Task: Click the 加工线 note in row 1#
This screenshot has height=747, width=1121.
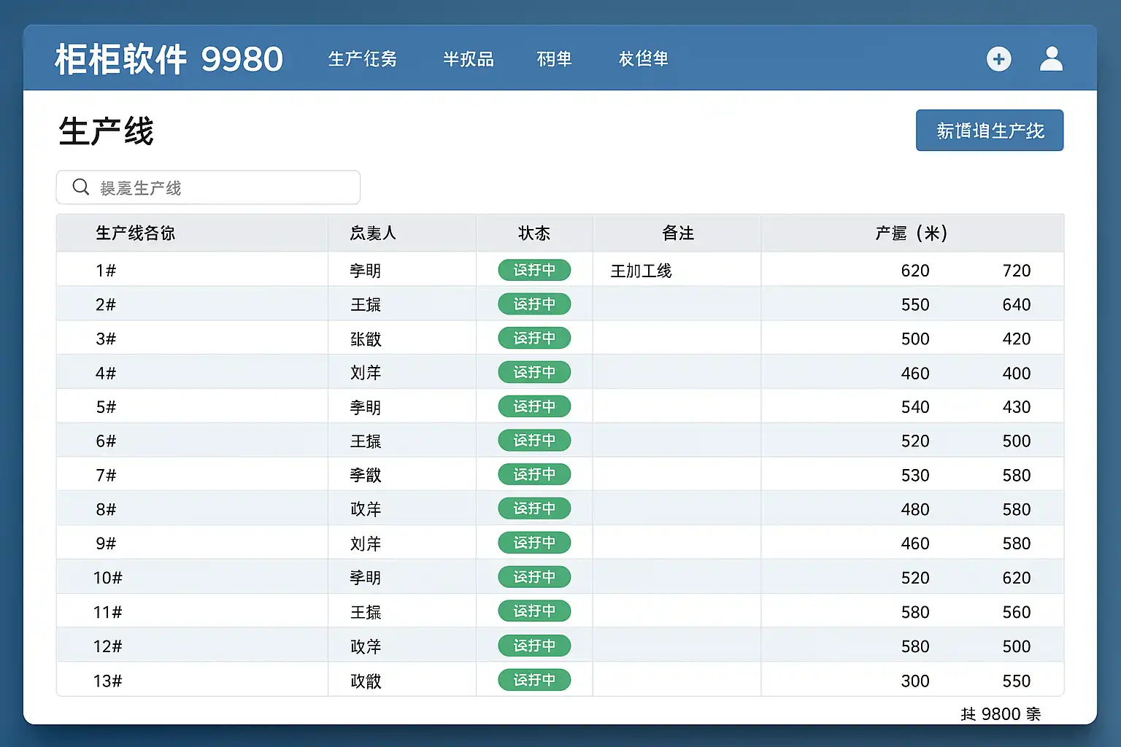Action: pyautogui.click(x=641, y=271)
